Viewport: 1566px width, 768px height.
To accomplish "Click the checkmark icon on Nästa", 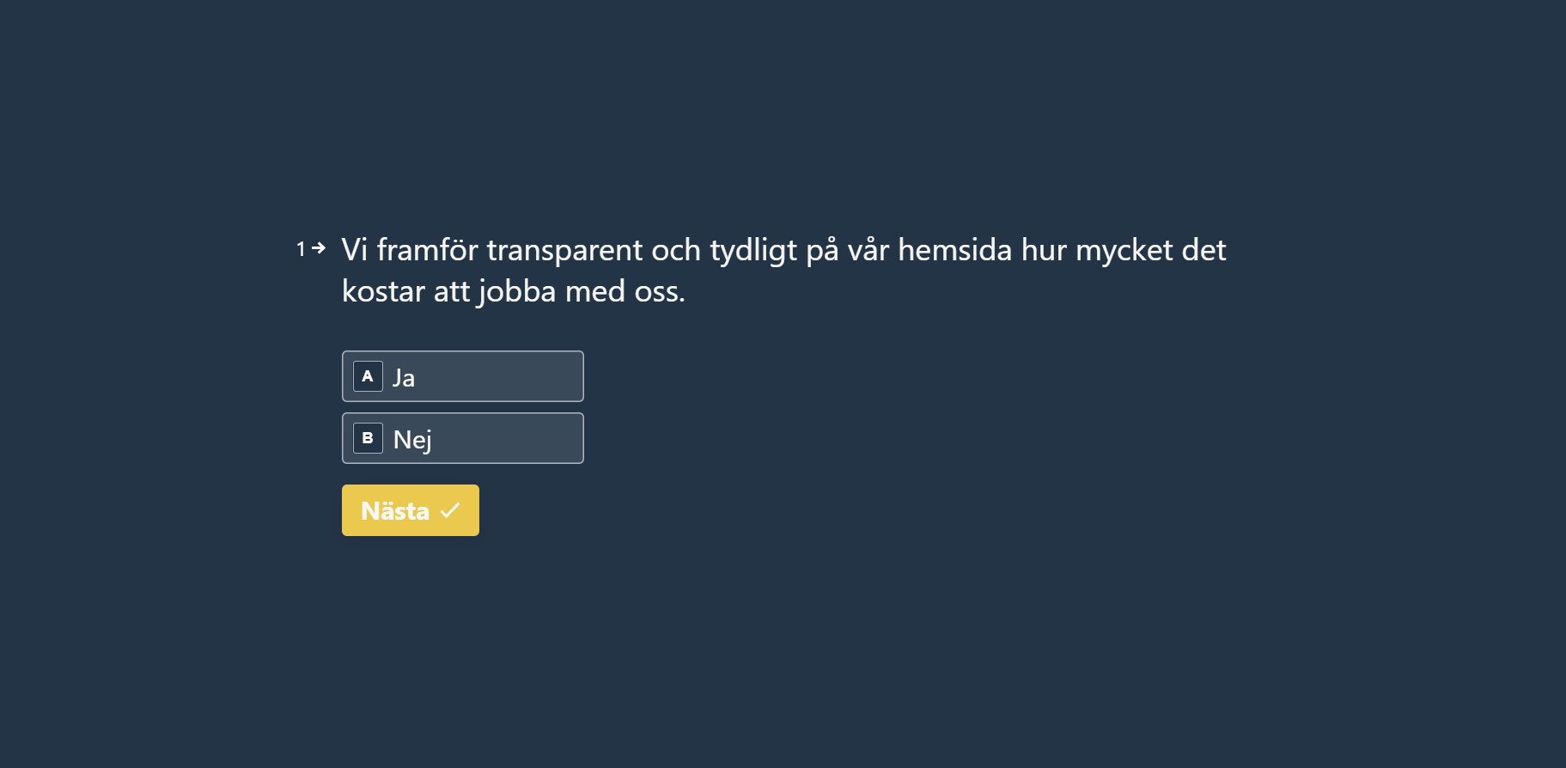I will point(450,510).
